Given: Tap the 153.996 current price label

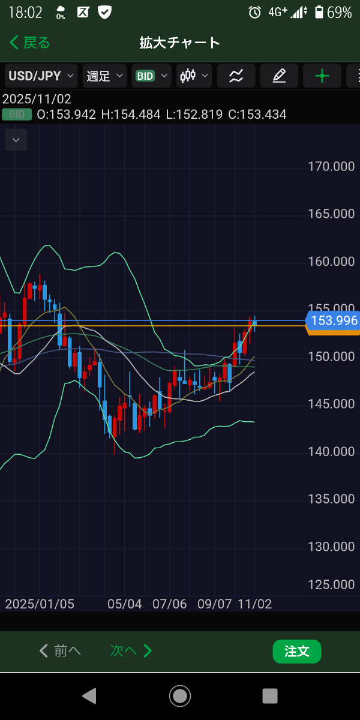Looking at the screenshot, I should tap(333, 321).
